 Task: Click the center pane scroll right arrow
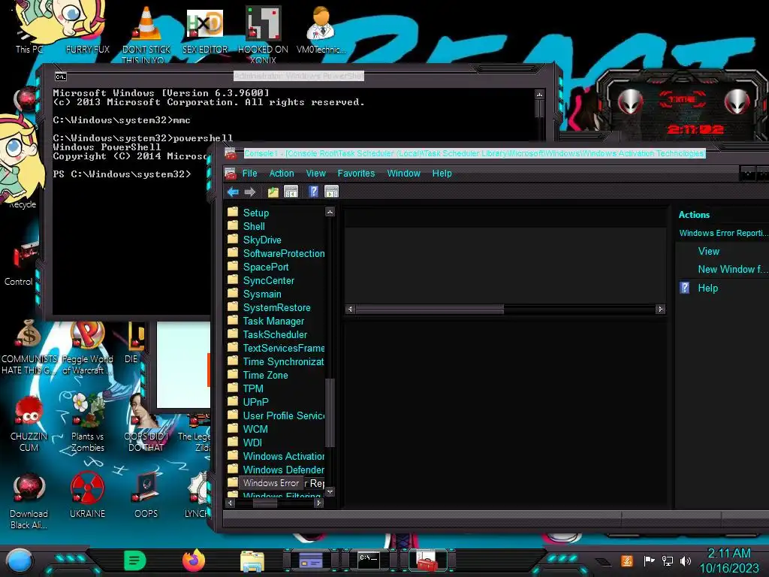point(659,309)
